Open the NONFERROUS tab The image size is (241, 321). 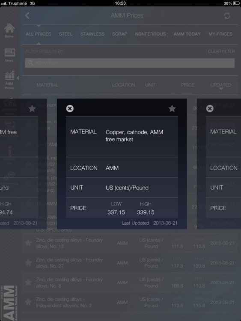coord(150,34)
